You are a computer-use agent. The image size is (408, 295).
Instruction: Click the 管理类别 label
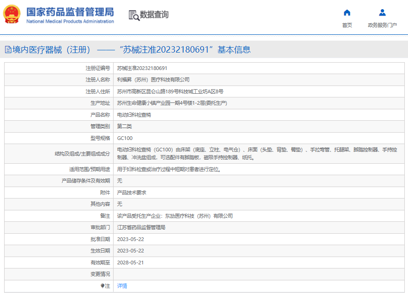click(x=100, y=126)
